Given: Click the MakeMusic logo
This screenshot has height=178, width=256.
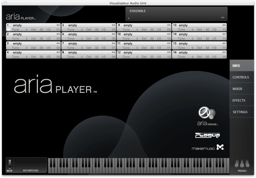Looking at the screenshot, I should (208, 147).
